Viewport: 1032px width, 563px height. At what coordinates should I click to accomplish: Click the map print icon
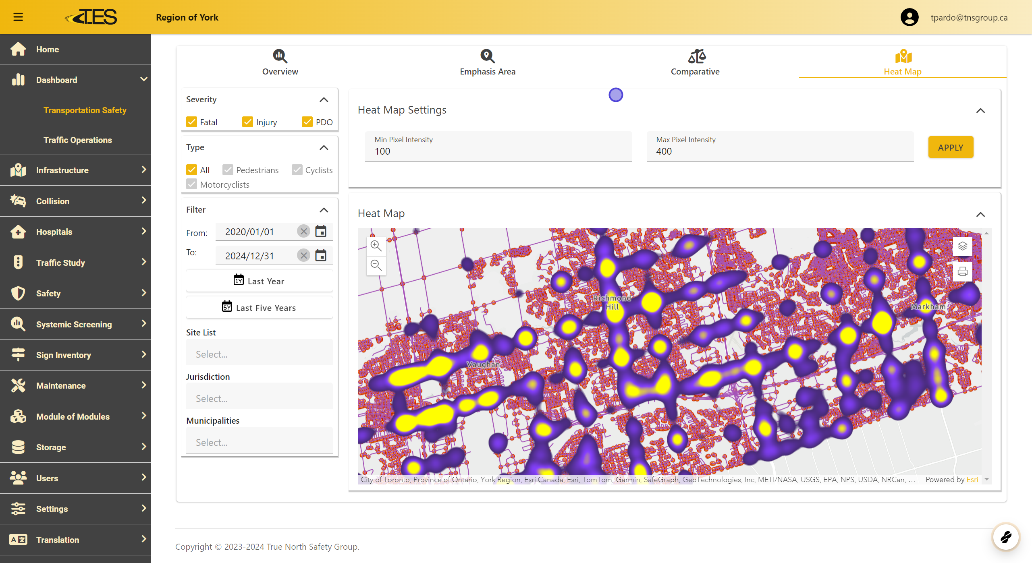(x=962, y=271)
